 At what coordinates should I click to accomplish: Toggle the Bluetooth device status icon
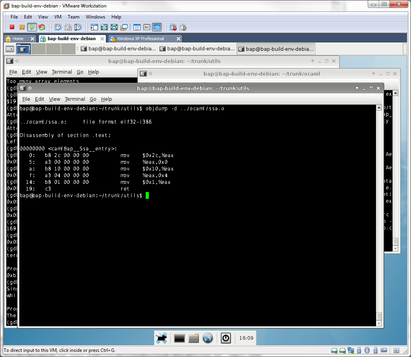pos(367,350)
